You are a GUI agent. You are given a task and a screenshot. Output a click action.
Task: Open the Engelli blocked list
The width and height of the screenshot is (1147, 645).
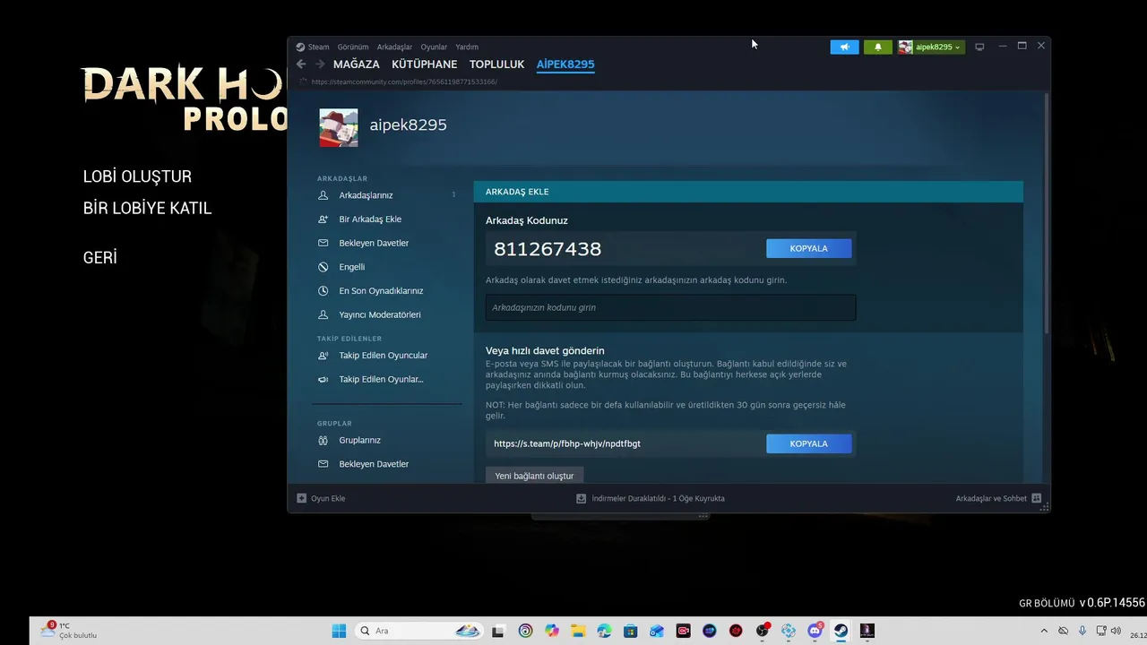pos(351,267)
